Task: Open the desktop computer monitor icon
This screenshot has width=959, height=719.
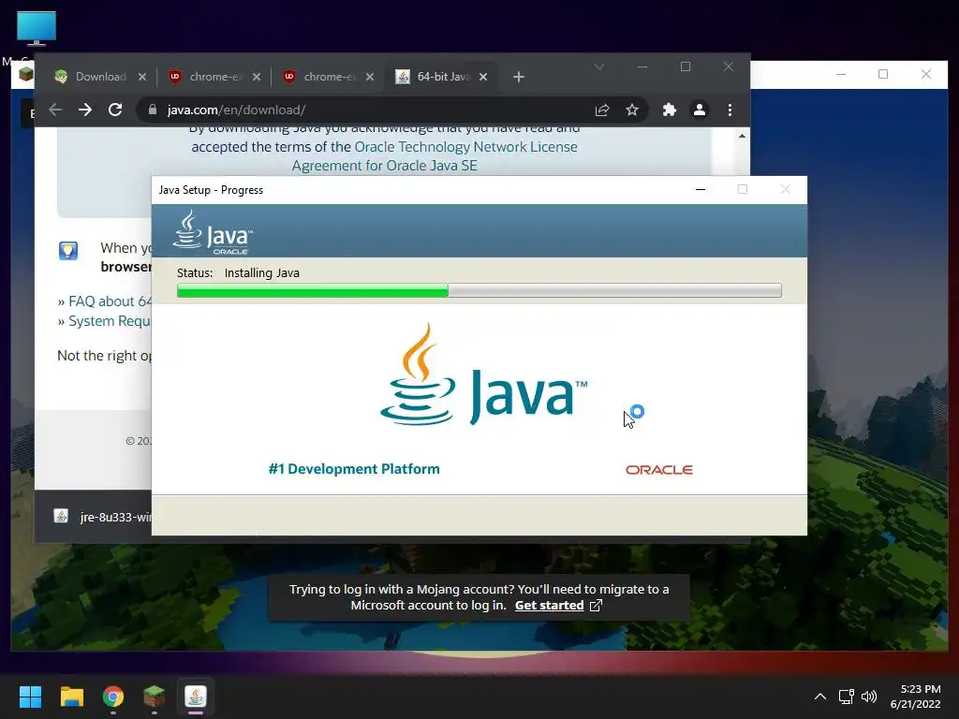Action: click(x=37, y=28)
